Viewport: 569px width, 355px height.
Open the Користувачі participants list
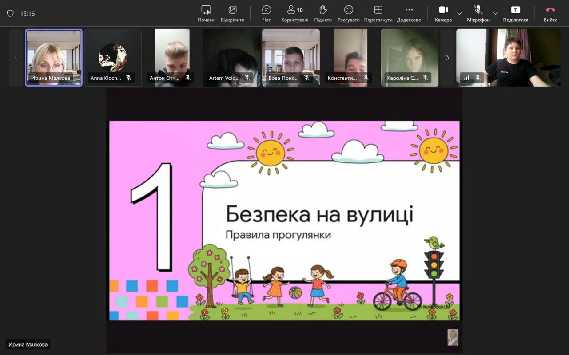coord(294,13)
